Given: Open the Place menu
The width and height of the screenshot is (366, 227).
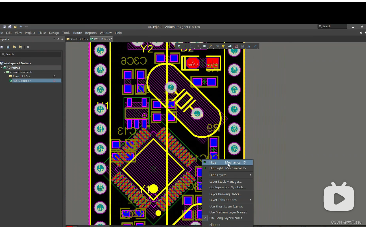Looking at the screenshot, I should click(42, 33).
